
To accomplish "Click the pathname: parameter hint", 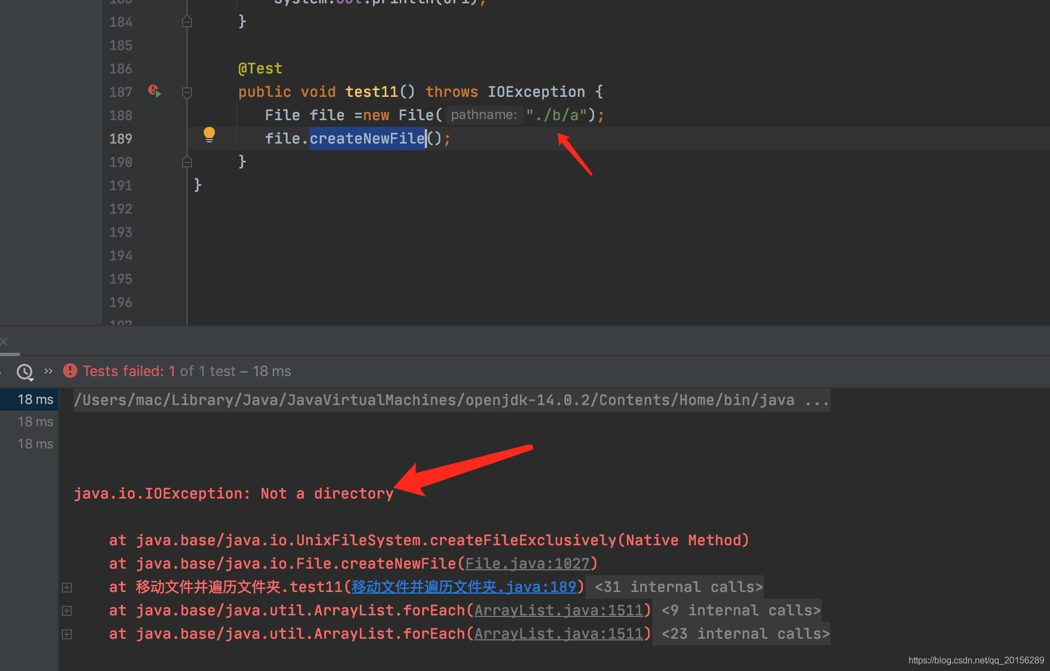I will click(484, 115).
